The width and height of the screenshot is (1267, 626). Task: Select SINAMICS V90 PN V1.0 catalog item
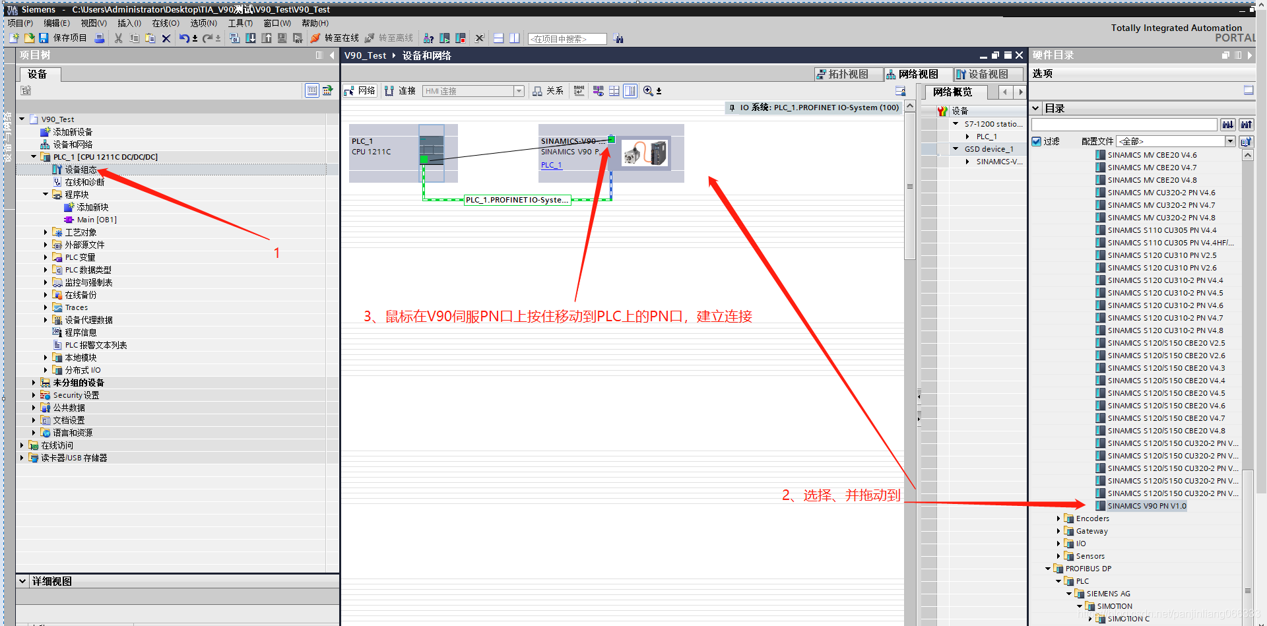point(1147,506)
